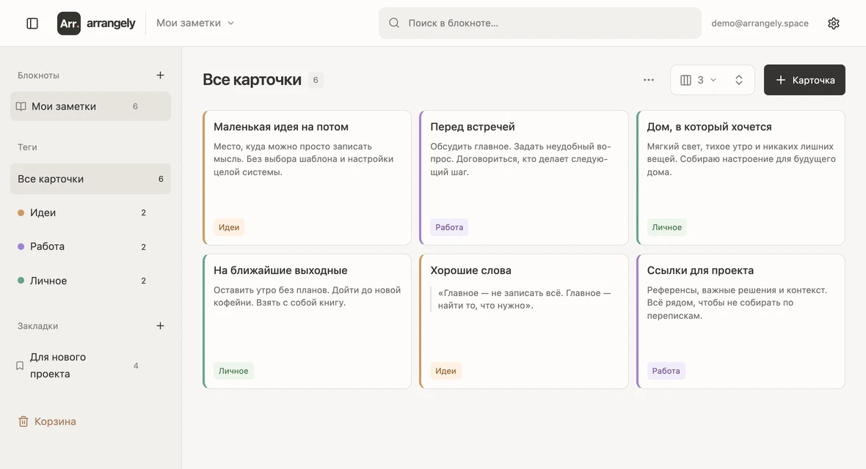Select Все карточки in tags list

coord(90,179)
